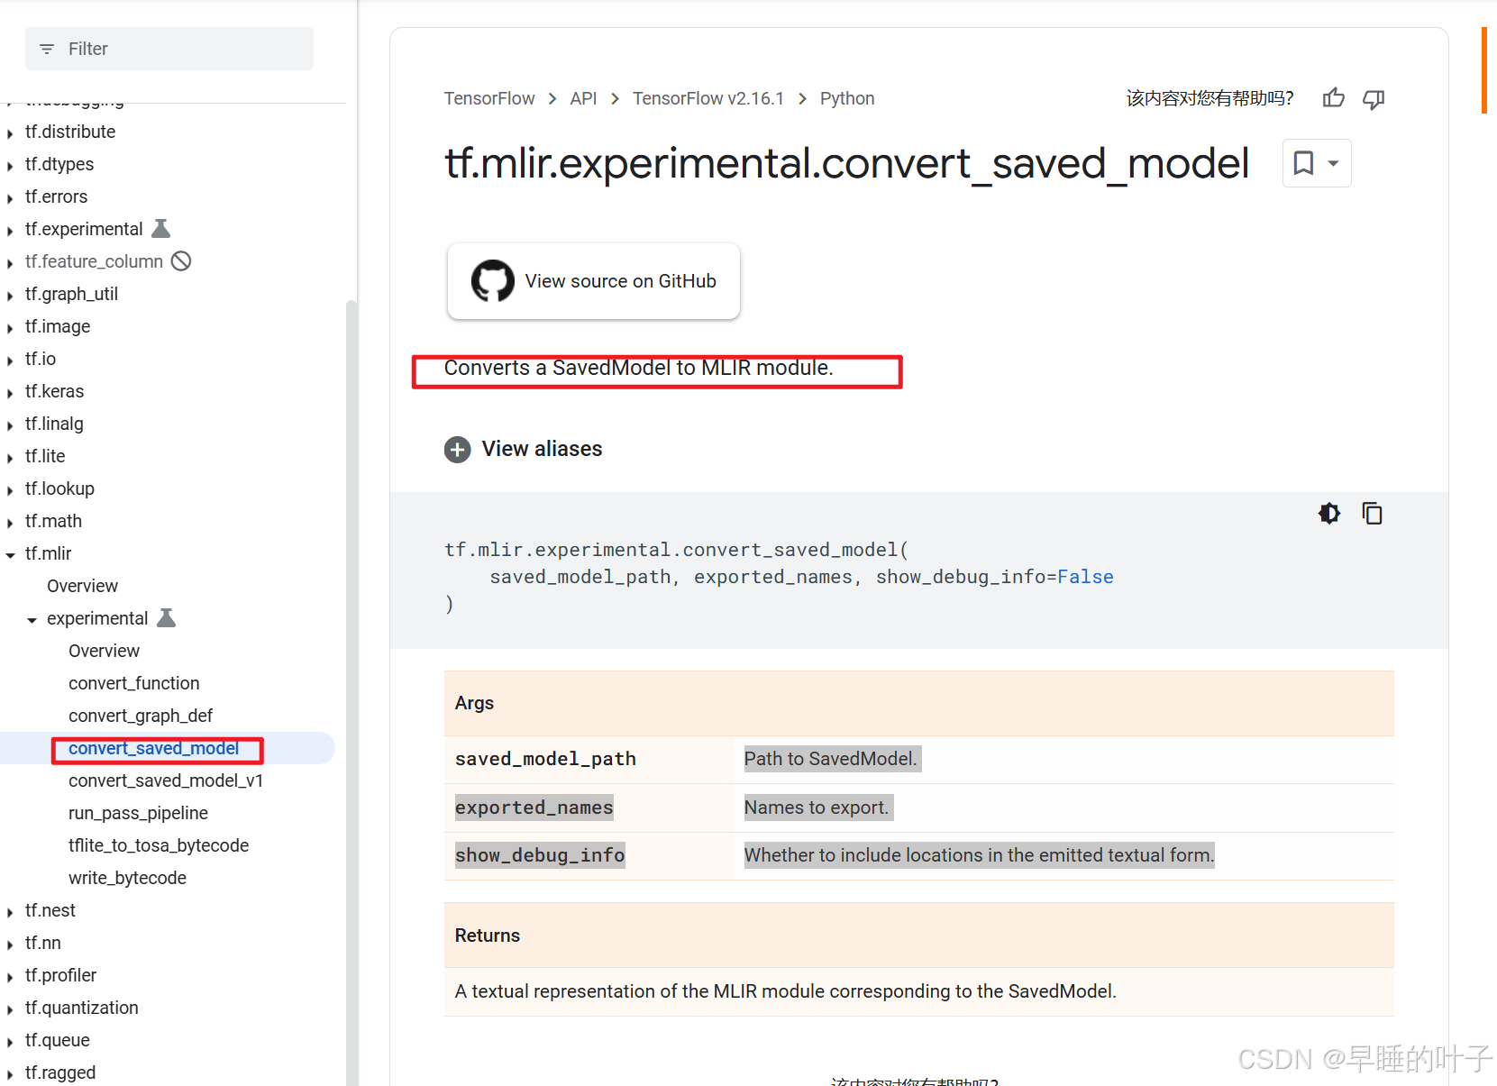The width and height of the screenshot is (1497, 1086).
Task: Click the sidebar vertical scrollbar
Action: pyautogui.click(x=351, y=692)
